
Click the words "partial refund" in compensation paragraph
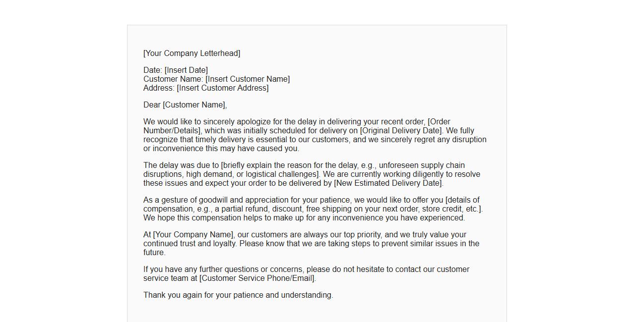pyautogui.click(x=244, y=209)
